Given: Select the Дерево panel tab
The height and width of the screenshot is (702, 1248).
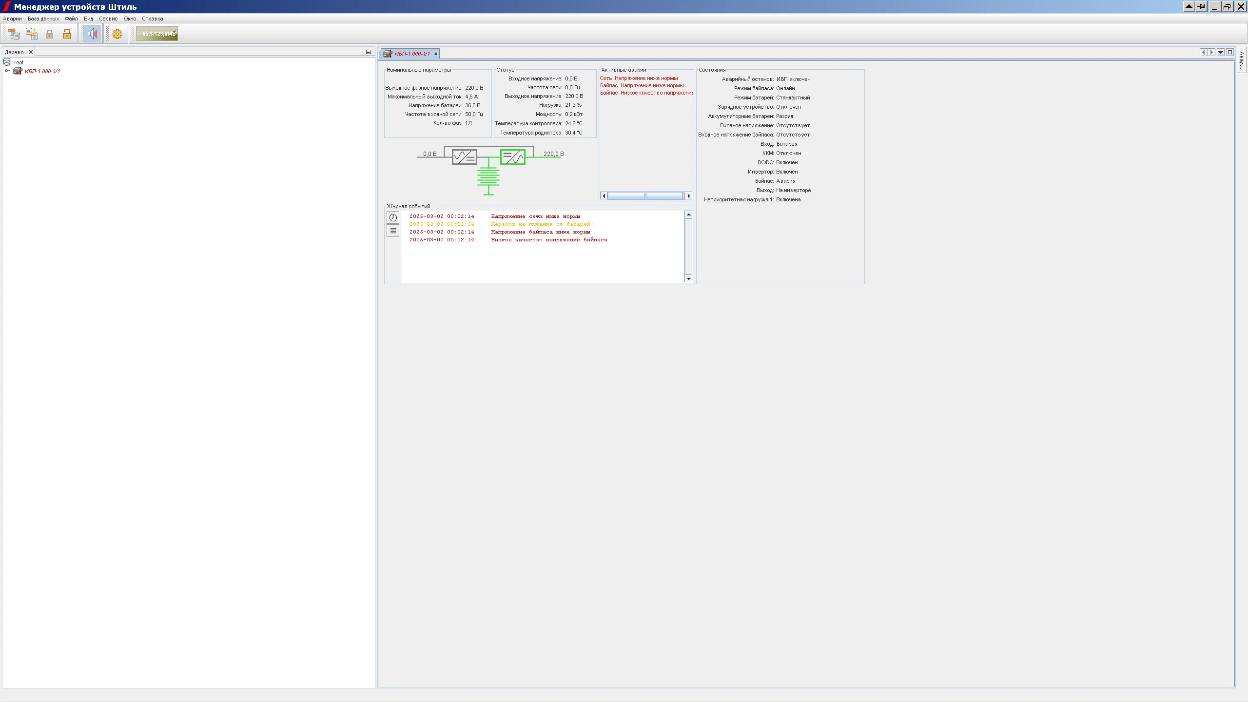Looking at the screenshot, I should 14,52.
